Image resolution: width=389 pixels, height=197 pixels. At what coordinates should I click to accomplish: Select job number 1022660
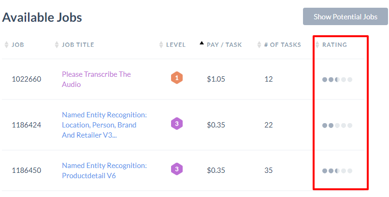click(x=27, y=79)
